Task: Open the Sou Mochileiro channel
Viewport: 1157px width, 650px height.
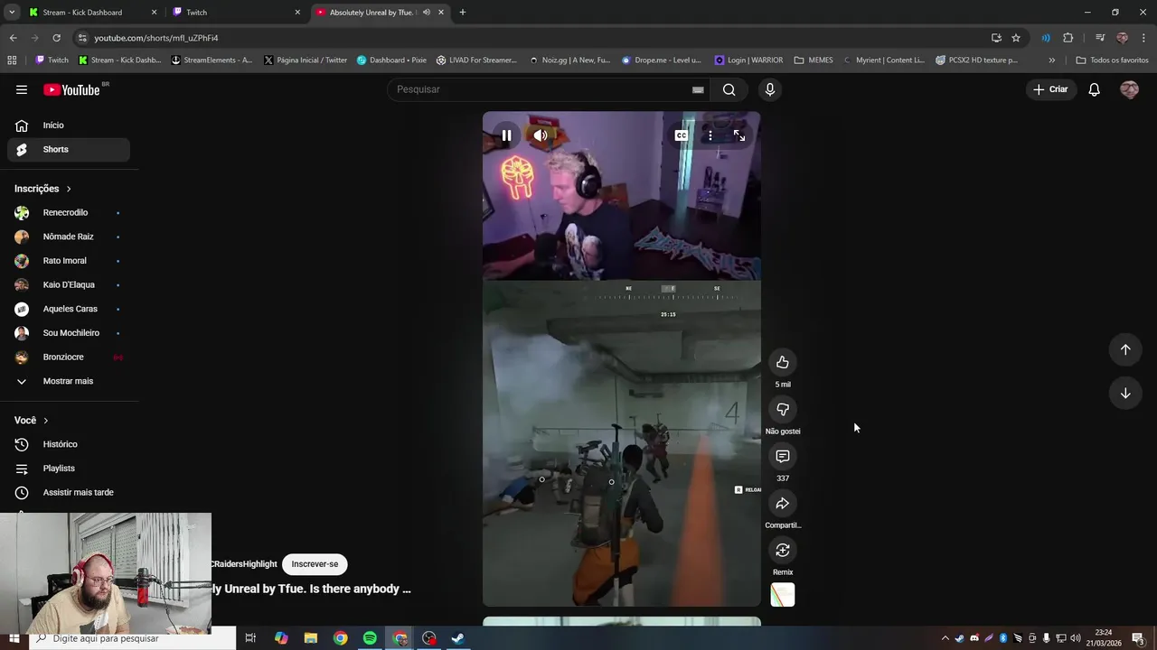Action: (x=69, y=333)
